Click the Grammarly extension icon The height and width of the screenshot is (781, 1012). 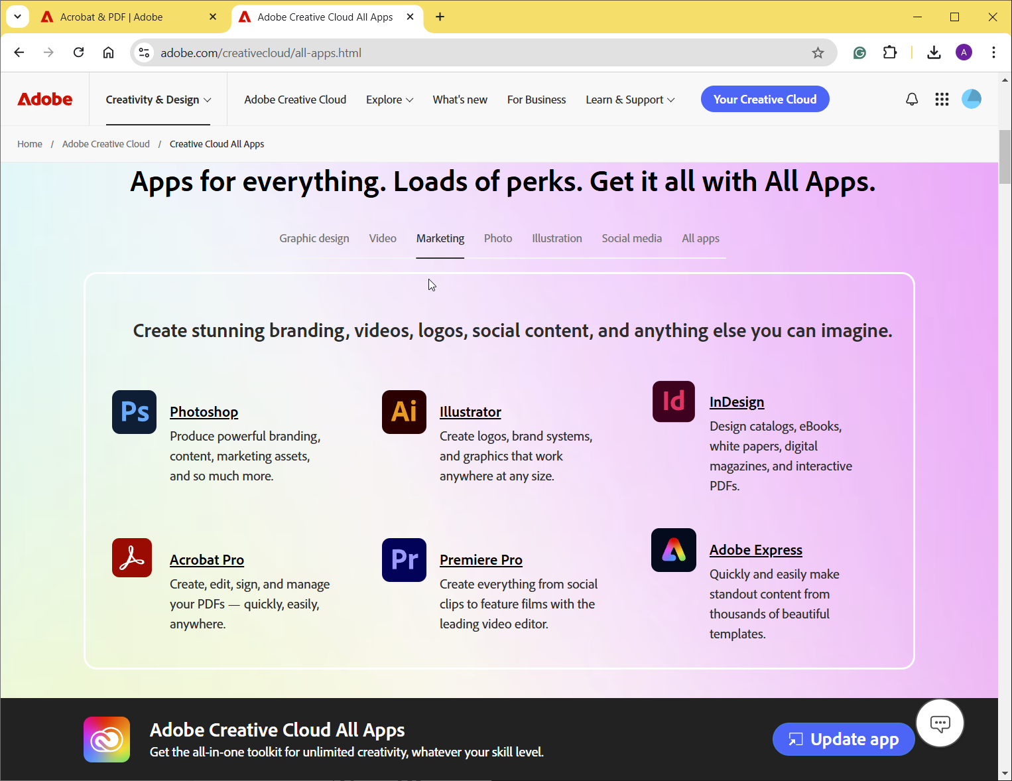pos(859,52)
